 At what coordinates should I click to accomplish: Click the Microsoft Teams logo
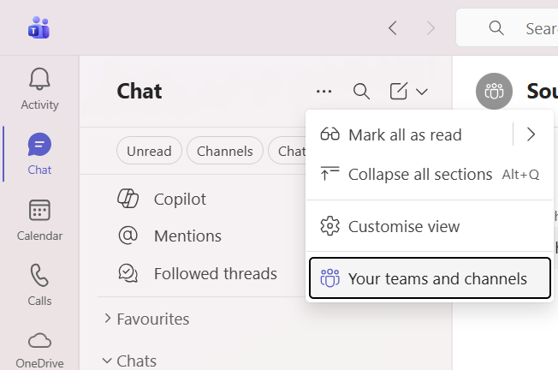point(39,28)
